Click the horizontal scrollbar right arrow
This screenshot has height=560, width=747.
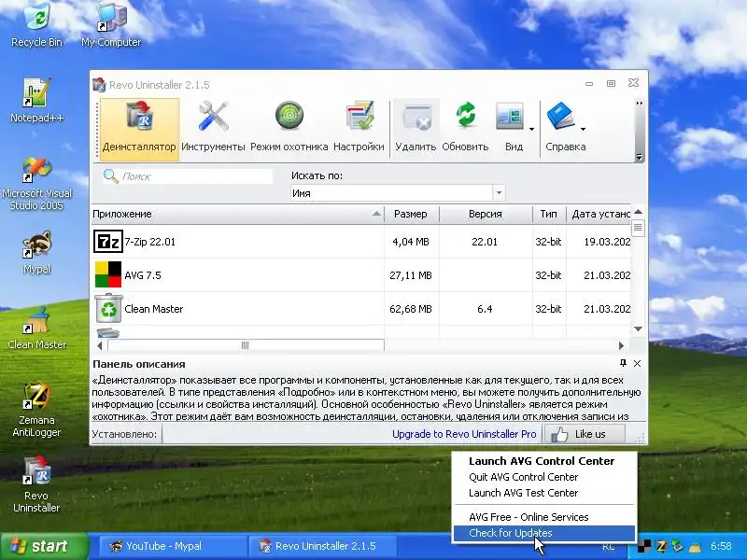click(x=621, y=345)
